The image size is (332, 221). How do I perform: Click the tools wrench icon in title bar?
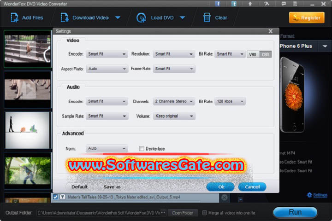[267, 4]
